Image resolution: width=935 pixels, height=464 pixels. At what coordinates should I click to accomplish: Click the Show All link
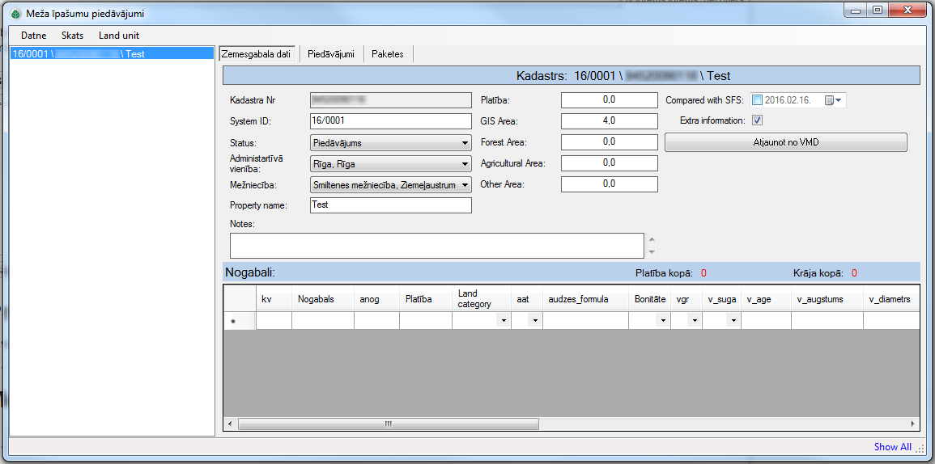tap(892, 447)
